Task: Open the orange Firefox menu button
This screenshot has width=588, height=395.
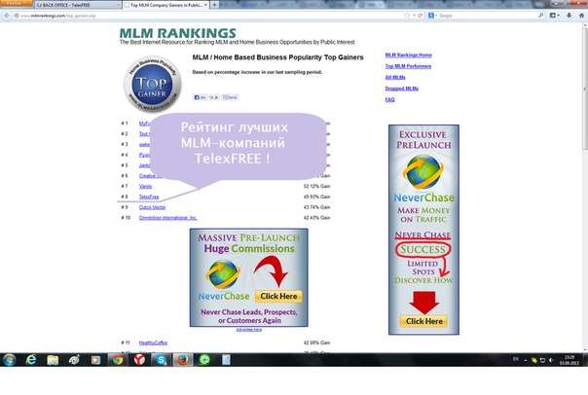Action: [x=17, y=3]
